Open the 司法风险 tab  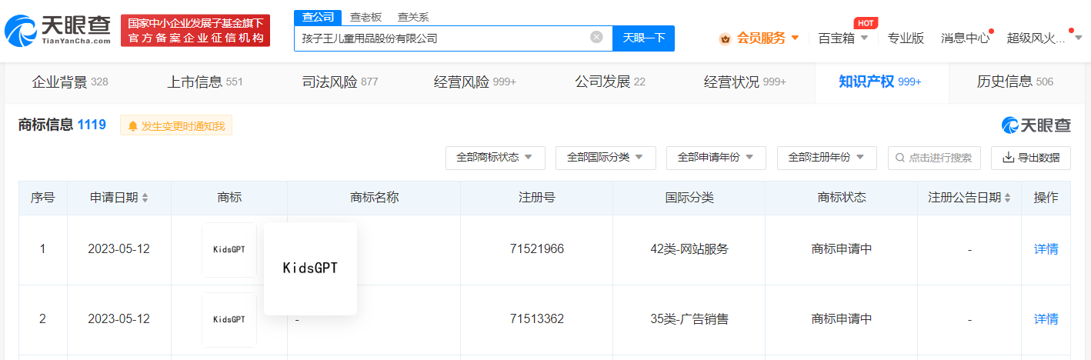click(x=339, y=82)
